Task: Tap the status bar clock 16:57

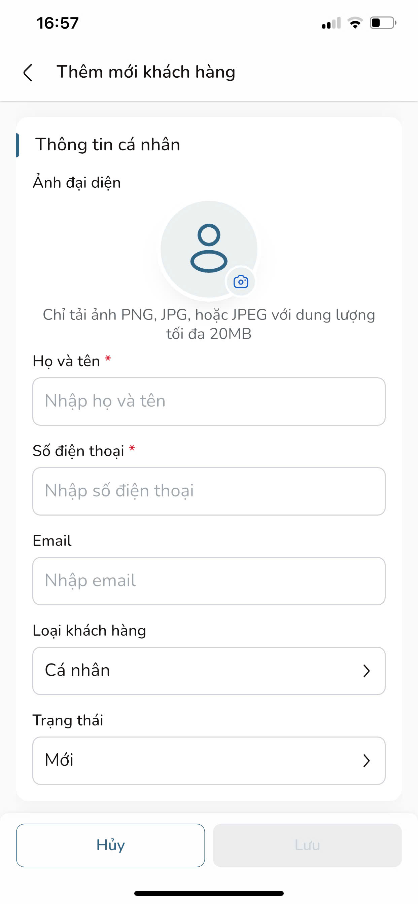Action: (x=58, y=23)
